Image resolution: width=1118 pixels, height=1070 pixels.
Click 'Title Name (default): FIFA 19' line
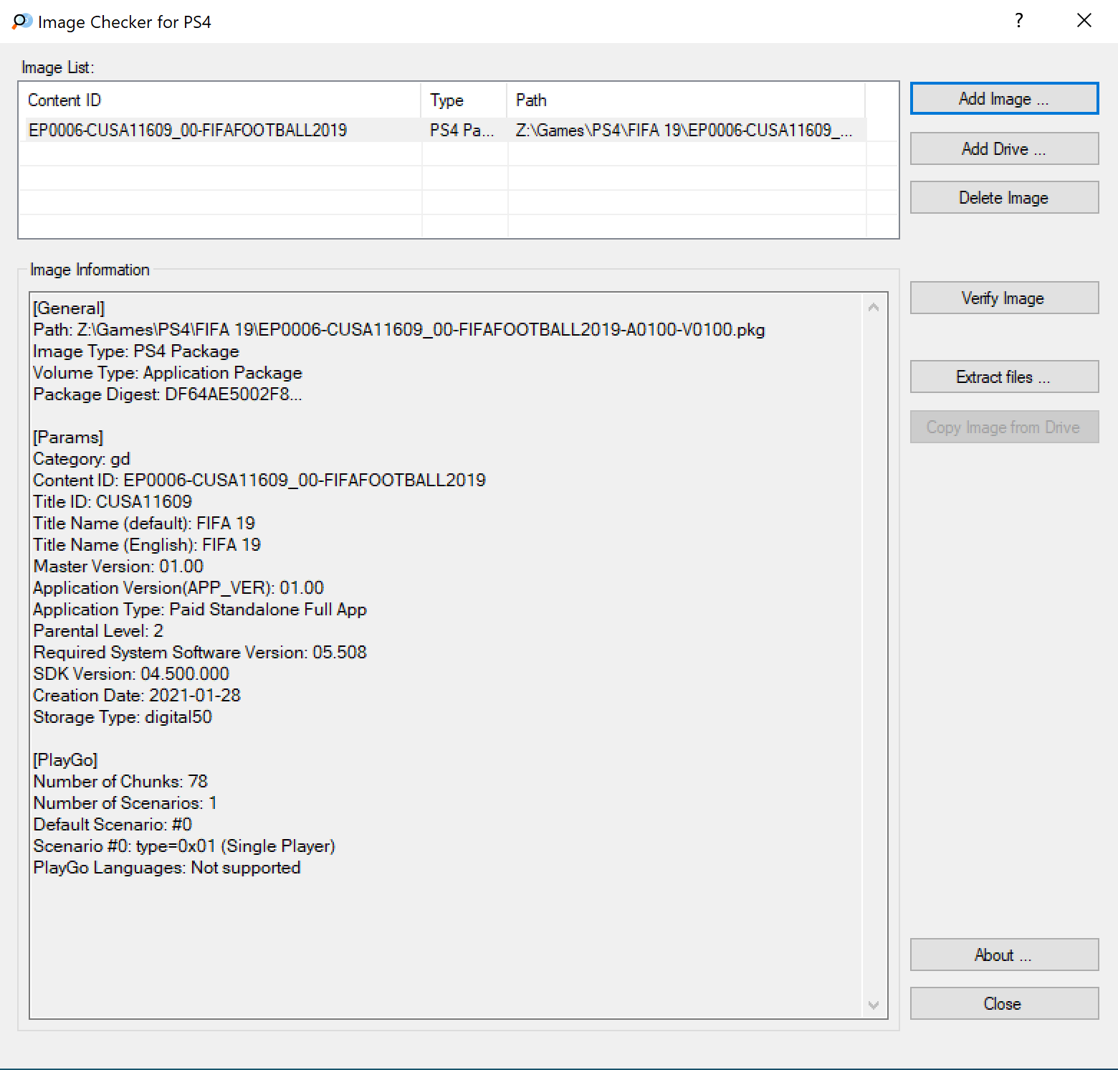[144, 524]
